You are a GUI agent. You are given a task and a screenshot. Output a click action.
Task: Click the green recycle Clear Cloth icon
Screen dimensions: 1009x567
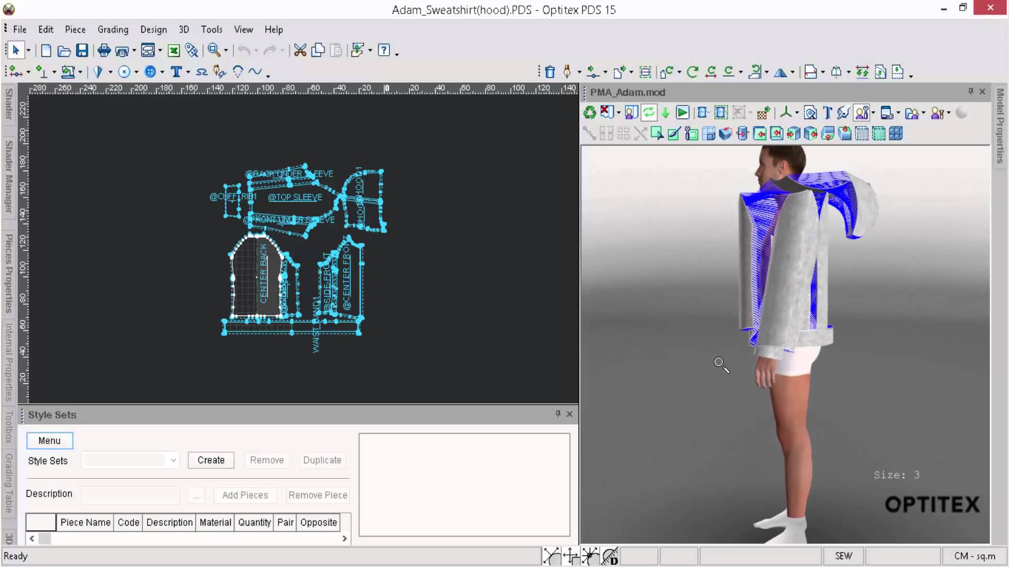[x=590, y=112]
